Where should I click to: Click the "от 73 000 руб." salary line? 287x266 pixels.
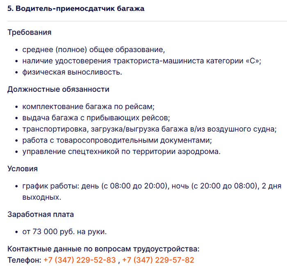pos(64,232)
